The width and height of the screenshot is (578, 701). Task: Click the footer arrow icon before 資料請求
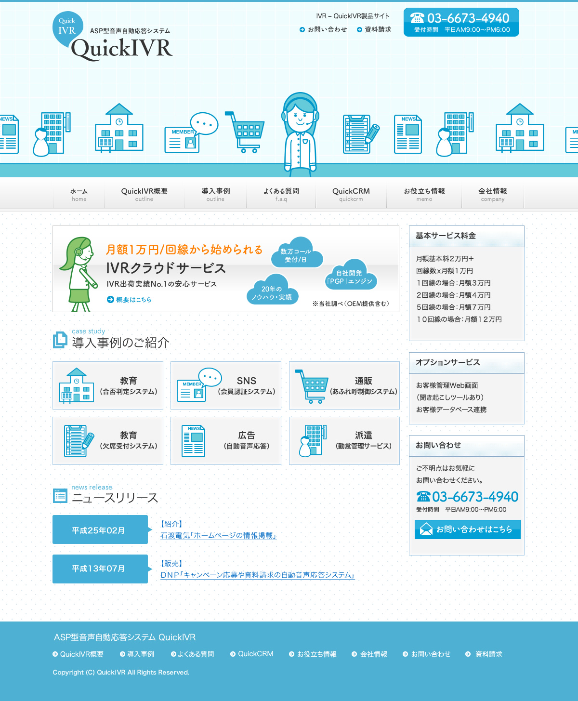[x=468, y=654]
